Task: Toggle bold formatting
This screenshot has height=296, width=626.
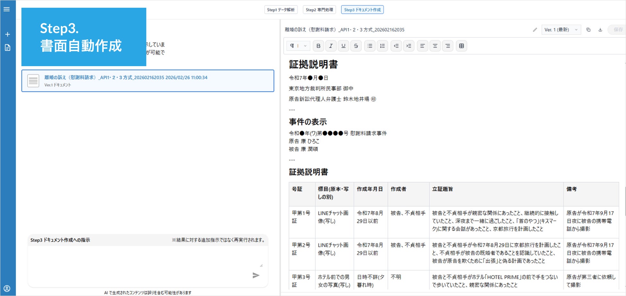Action: (318, 46)
